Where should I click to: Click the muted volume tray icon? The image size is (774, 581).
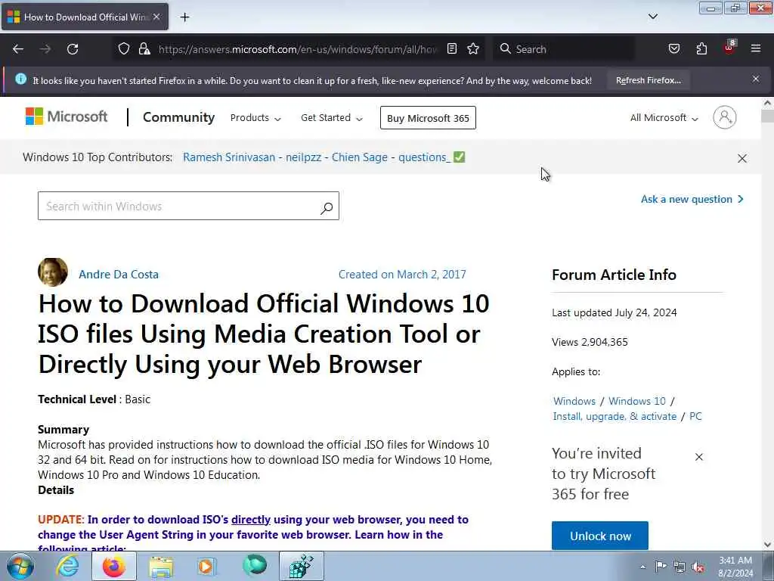pos(698,567)
